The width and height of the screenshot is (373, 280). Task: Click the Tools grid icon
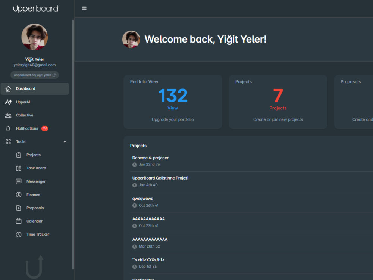pyautogui.click(x=8, y=141)
